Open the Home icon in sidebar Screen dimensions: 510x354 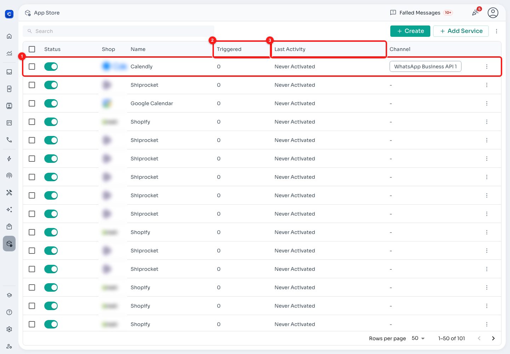[9, 36]
